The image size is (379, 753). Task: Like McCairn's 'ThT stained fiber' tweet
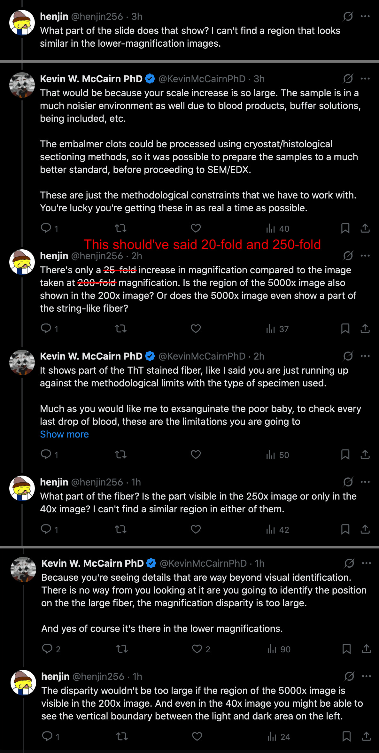coord(196,454)
